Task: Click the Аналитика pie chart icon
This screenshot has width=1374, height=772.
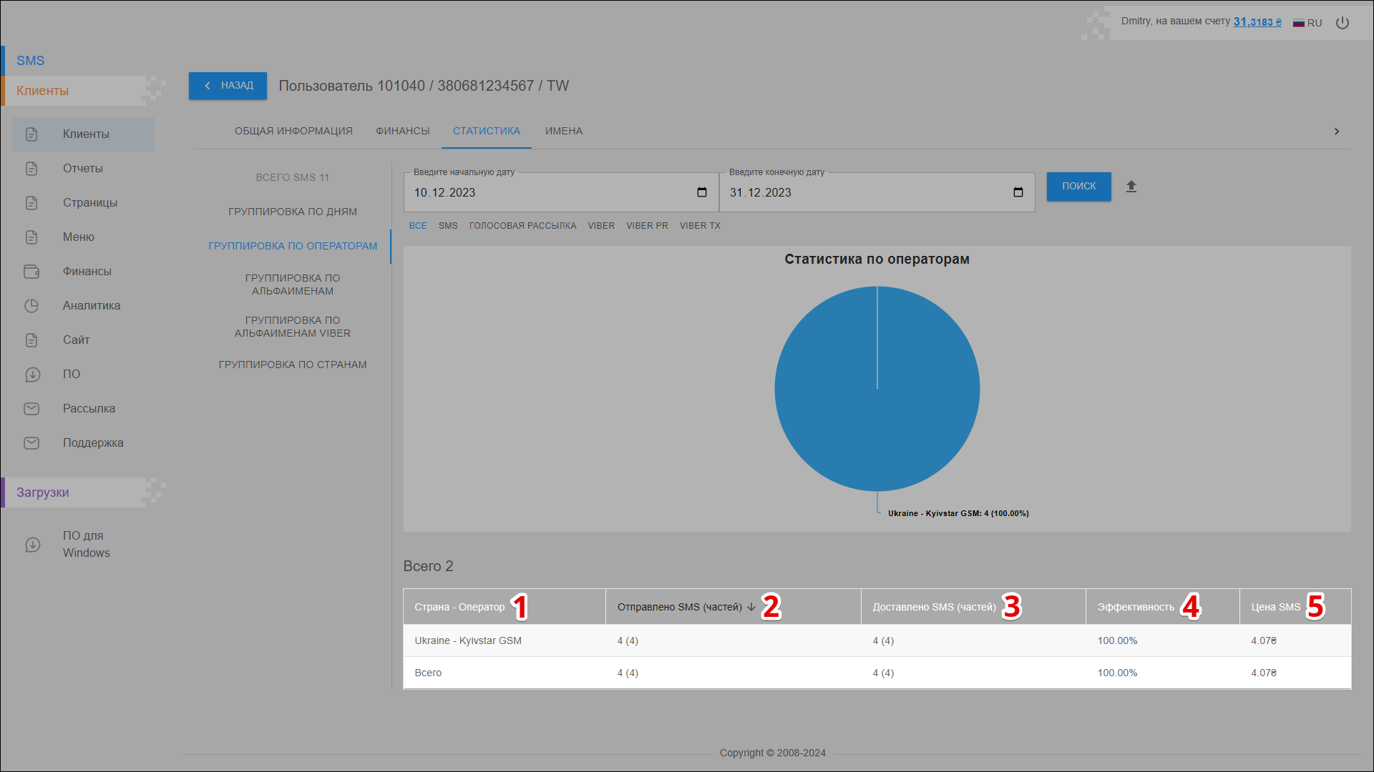Action: point(31,306)
